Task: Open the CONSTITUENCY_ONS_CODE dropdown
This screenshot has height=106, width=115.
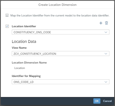Action: [61, 32]
